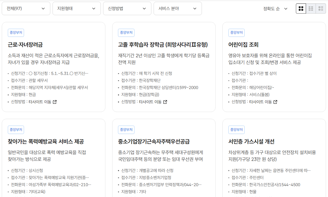Open the 근로·자녀장려금 title

tap(25, 45)
